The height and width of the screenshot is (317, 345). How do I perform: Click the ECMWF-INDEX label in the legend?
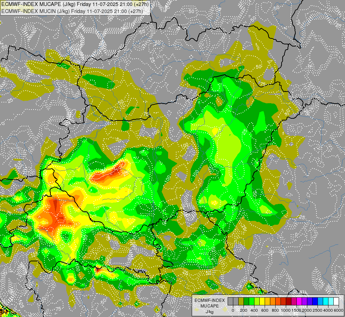click(x=210, y=300)
